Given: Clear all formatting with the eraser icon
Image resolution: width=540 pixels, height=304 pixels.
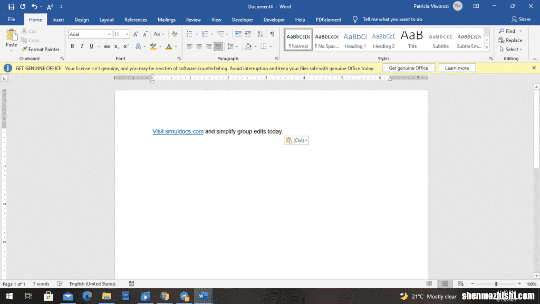Looking at the screenshot, I should [x=175, y=34].
